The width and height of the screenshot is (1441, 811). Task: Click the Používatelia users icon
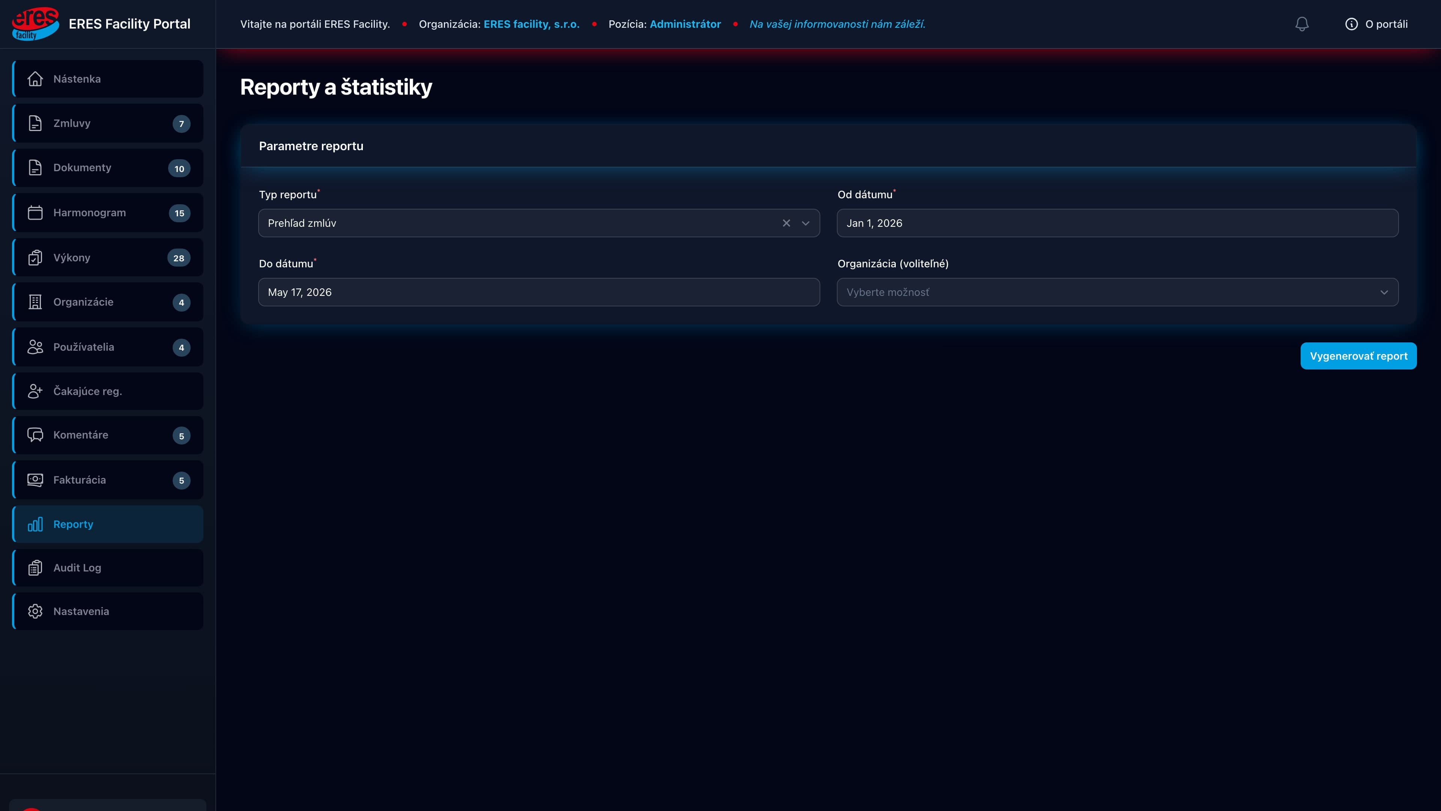(x=35, y=347)
